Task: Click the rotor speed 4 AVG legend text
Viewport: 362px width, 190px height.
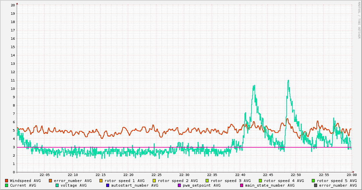Action: [284, 181]
